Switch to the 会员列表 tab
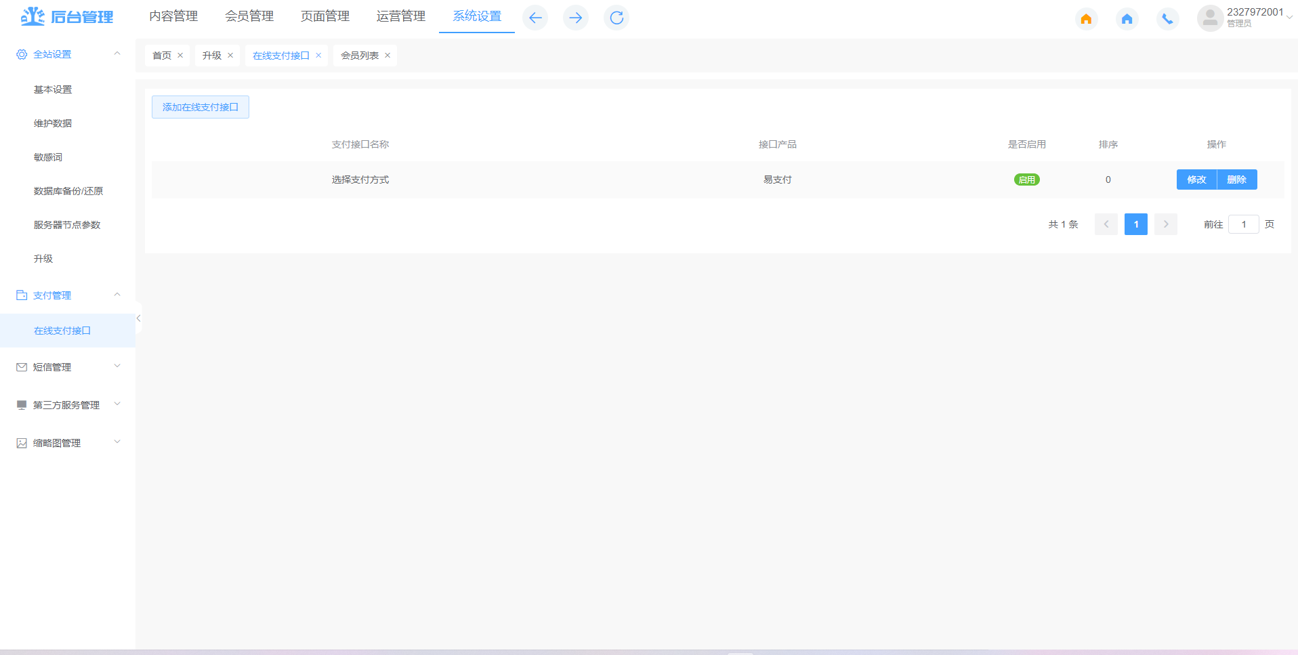 point(360,56)
